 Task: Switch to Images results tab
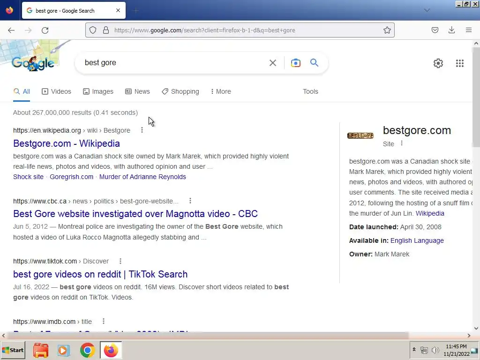(98, 91)
